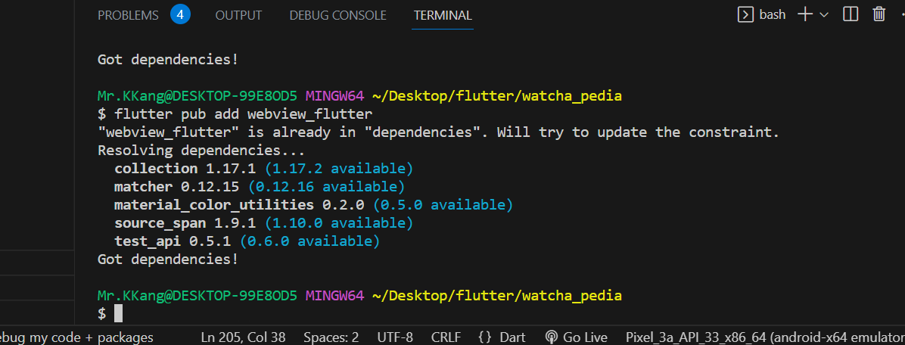Click the terminal prompt input cursor
The width and height of the screenshot is (905, 345).
(118, 313)
